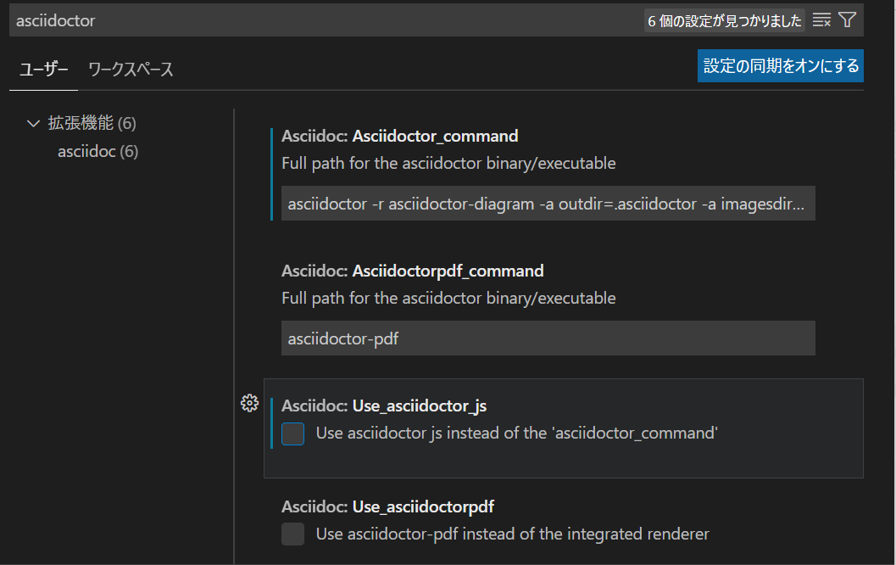Select the 拡張機能 (6) category label

coord(92,124)
